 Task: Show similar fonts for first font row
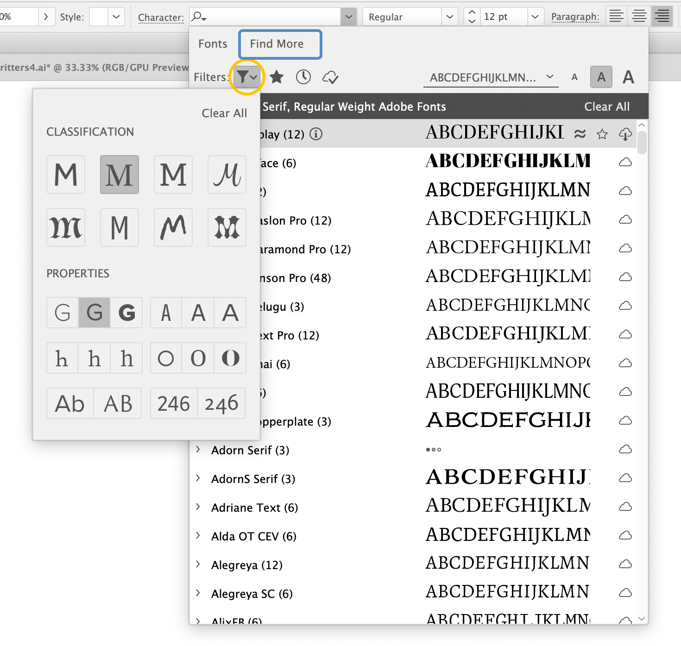point(580,134)
